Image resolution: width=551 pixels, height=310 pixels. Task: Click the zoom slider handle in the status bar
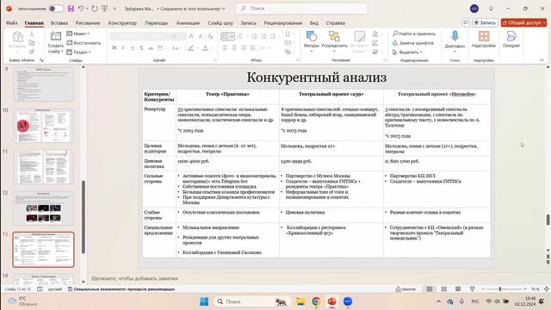click(x=500, y=289)
